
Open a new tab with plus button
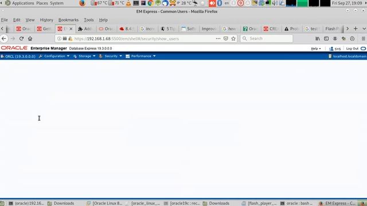[x=356, y=29]
